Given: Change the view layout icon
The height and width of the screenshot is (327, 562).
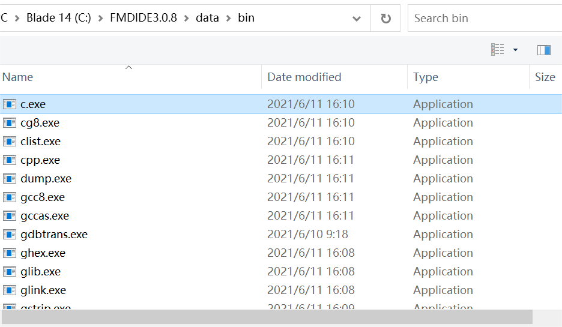Looking at the screenshot, I should pyautogui.click(x=498, y=50).
